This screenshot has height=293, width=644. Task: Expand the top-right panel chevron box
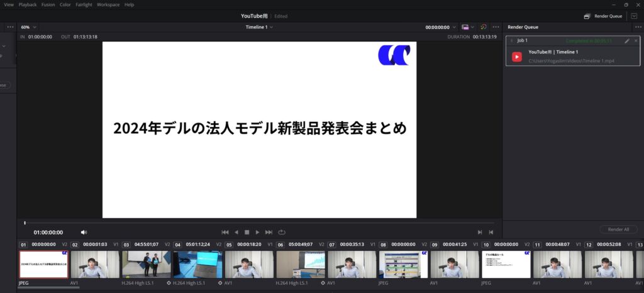[x=634, y=16]
